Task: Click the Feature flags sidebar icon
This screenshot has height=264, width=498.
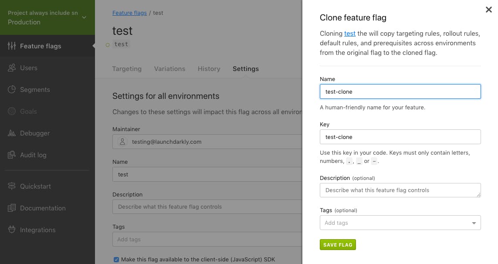Action: click(12, 46)
